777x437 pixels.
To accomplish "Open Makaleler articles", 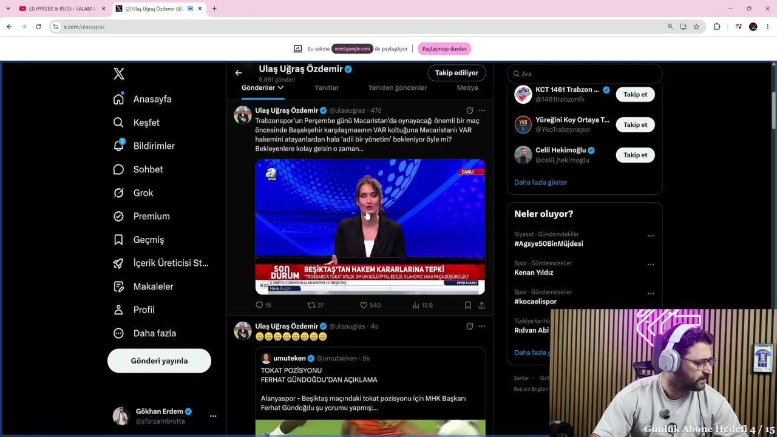I will coord(143,286).
